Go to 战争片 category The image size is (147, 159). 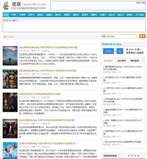click(x=58, y=15)
